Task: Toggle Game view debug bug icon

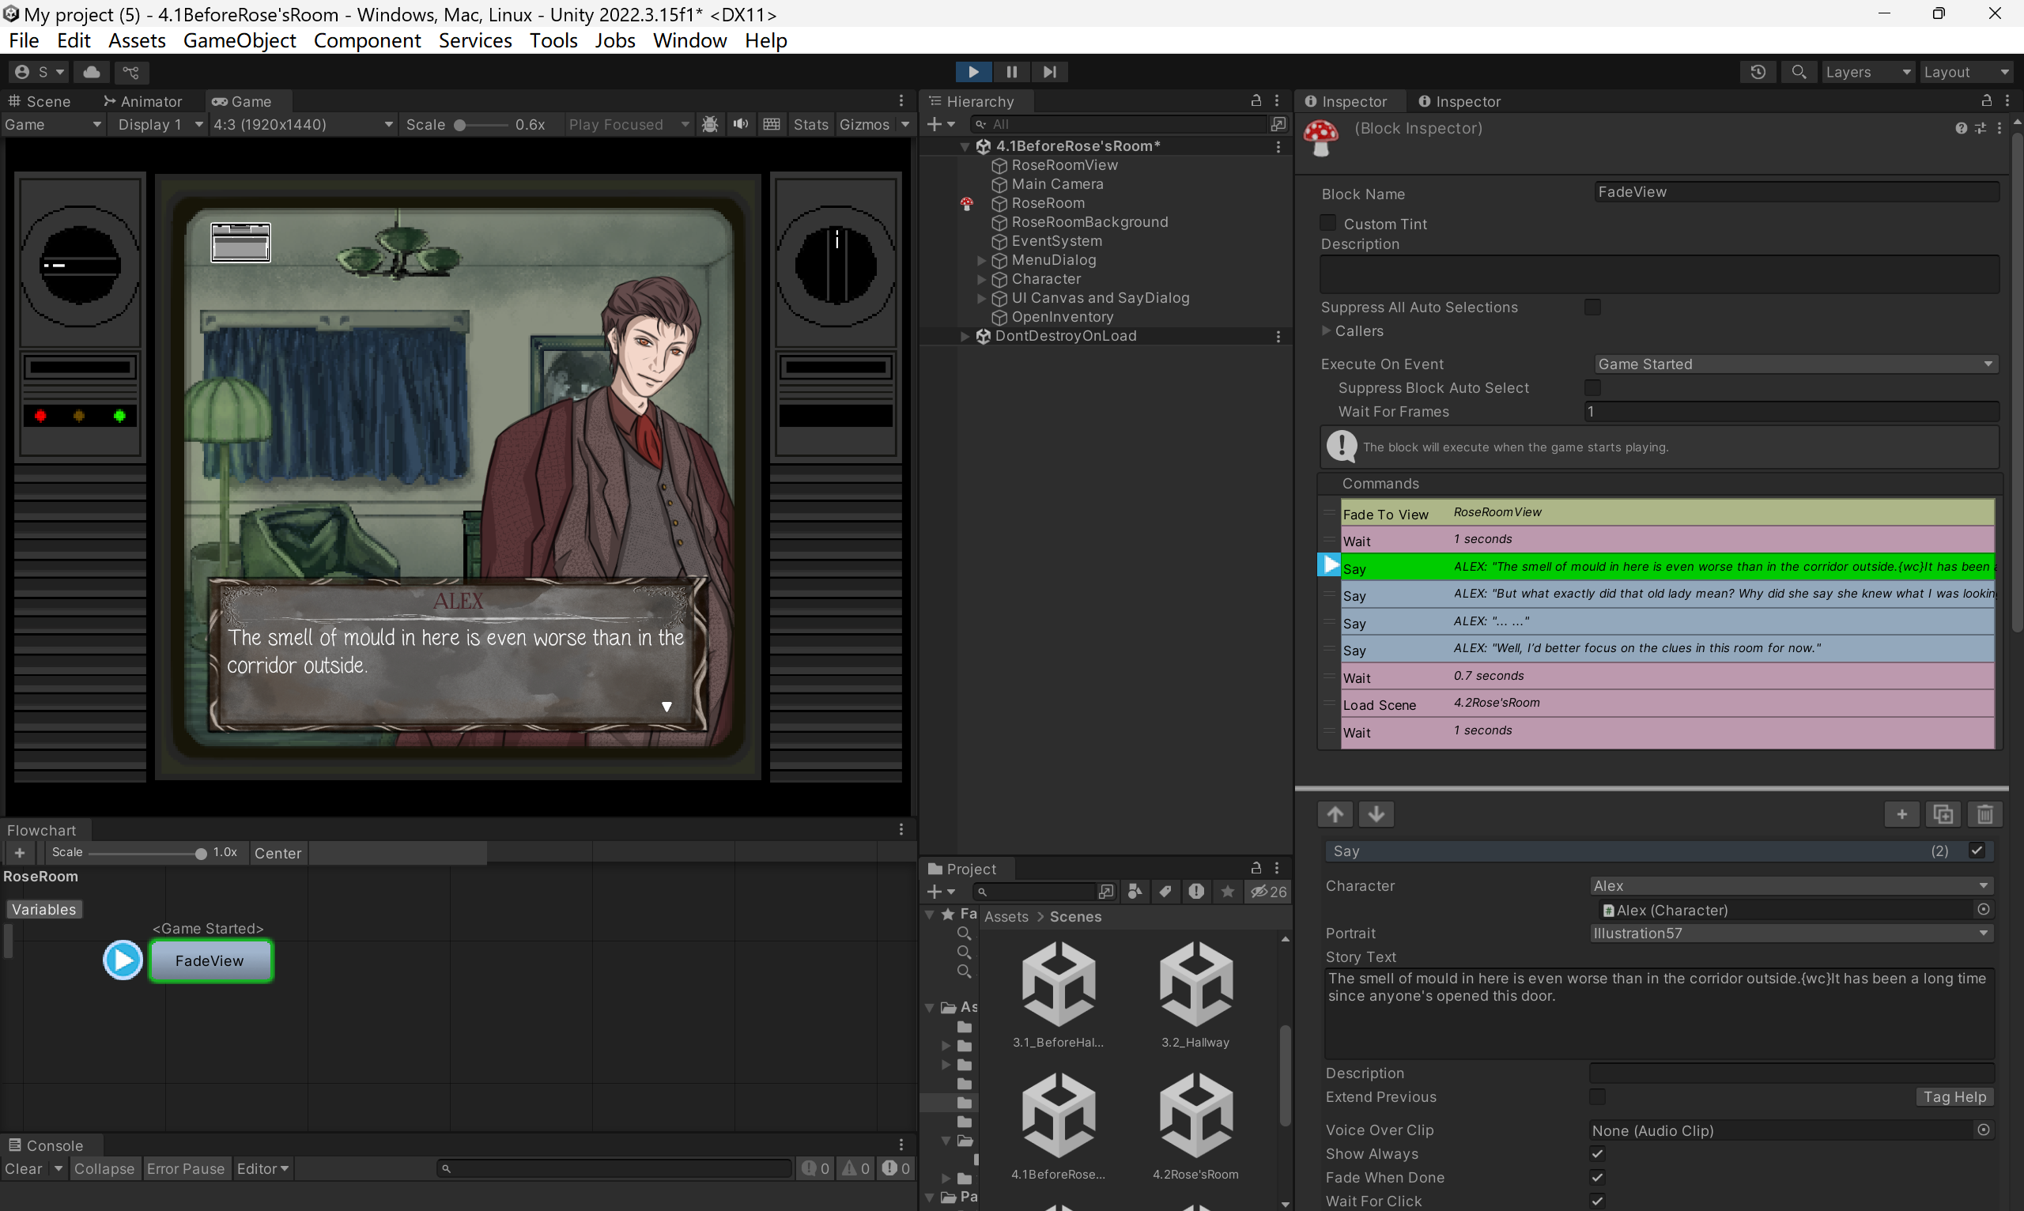Action: tap(710, 124)
